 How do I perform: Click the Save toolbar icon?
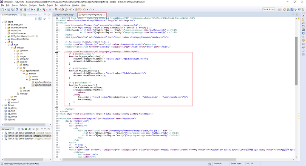pos(8,9)
